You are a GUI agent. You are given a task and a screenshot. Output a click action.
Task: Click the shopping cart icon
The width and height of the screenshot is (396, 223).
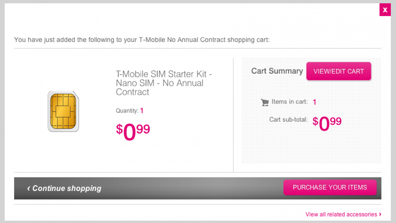(265, 102)
